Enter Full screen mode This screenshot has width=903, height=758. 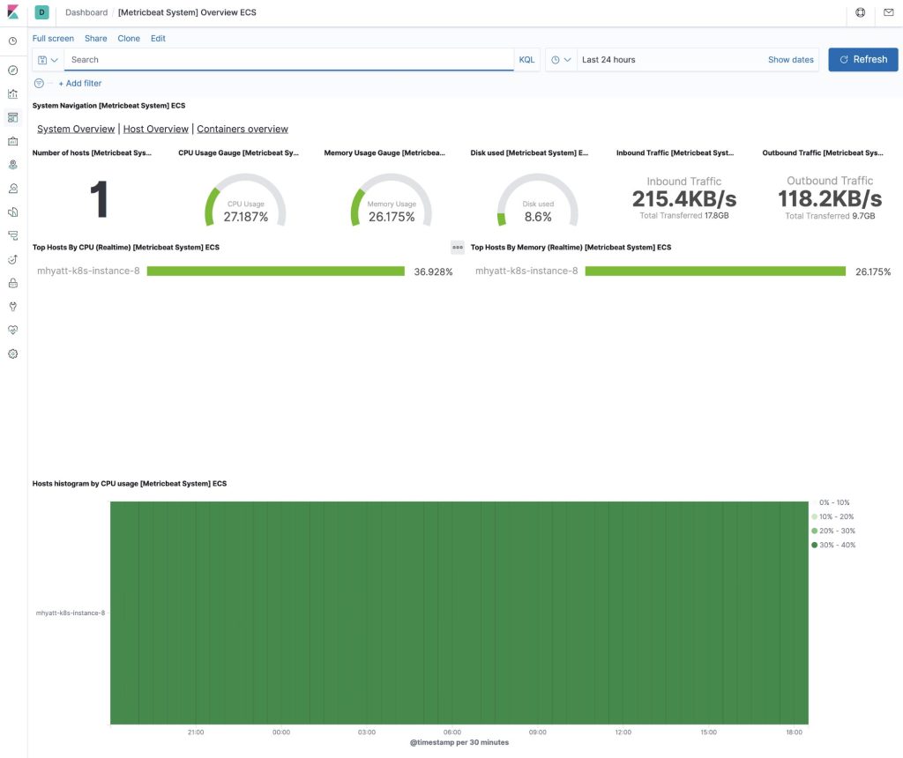click(x=53, y=39)
